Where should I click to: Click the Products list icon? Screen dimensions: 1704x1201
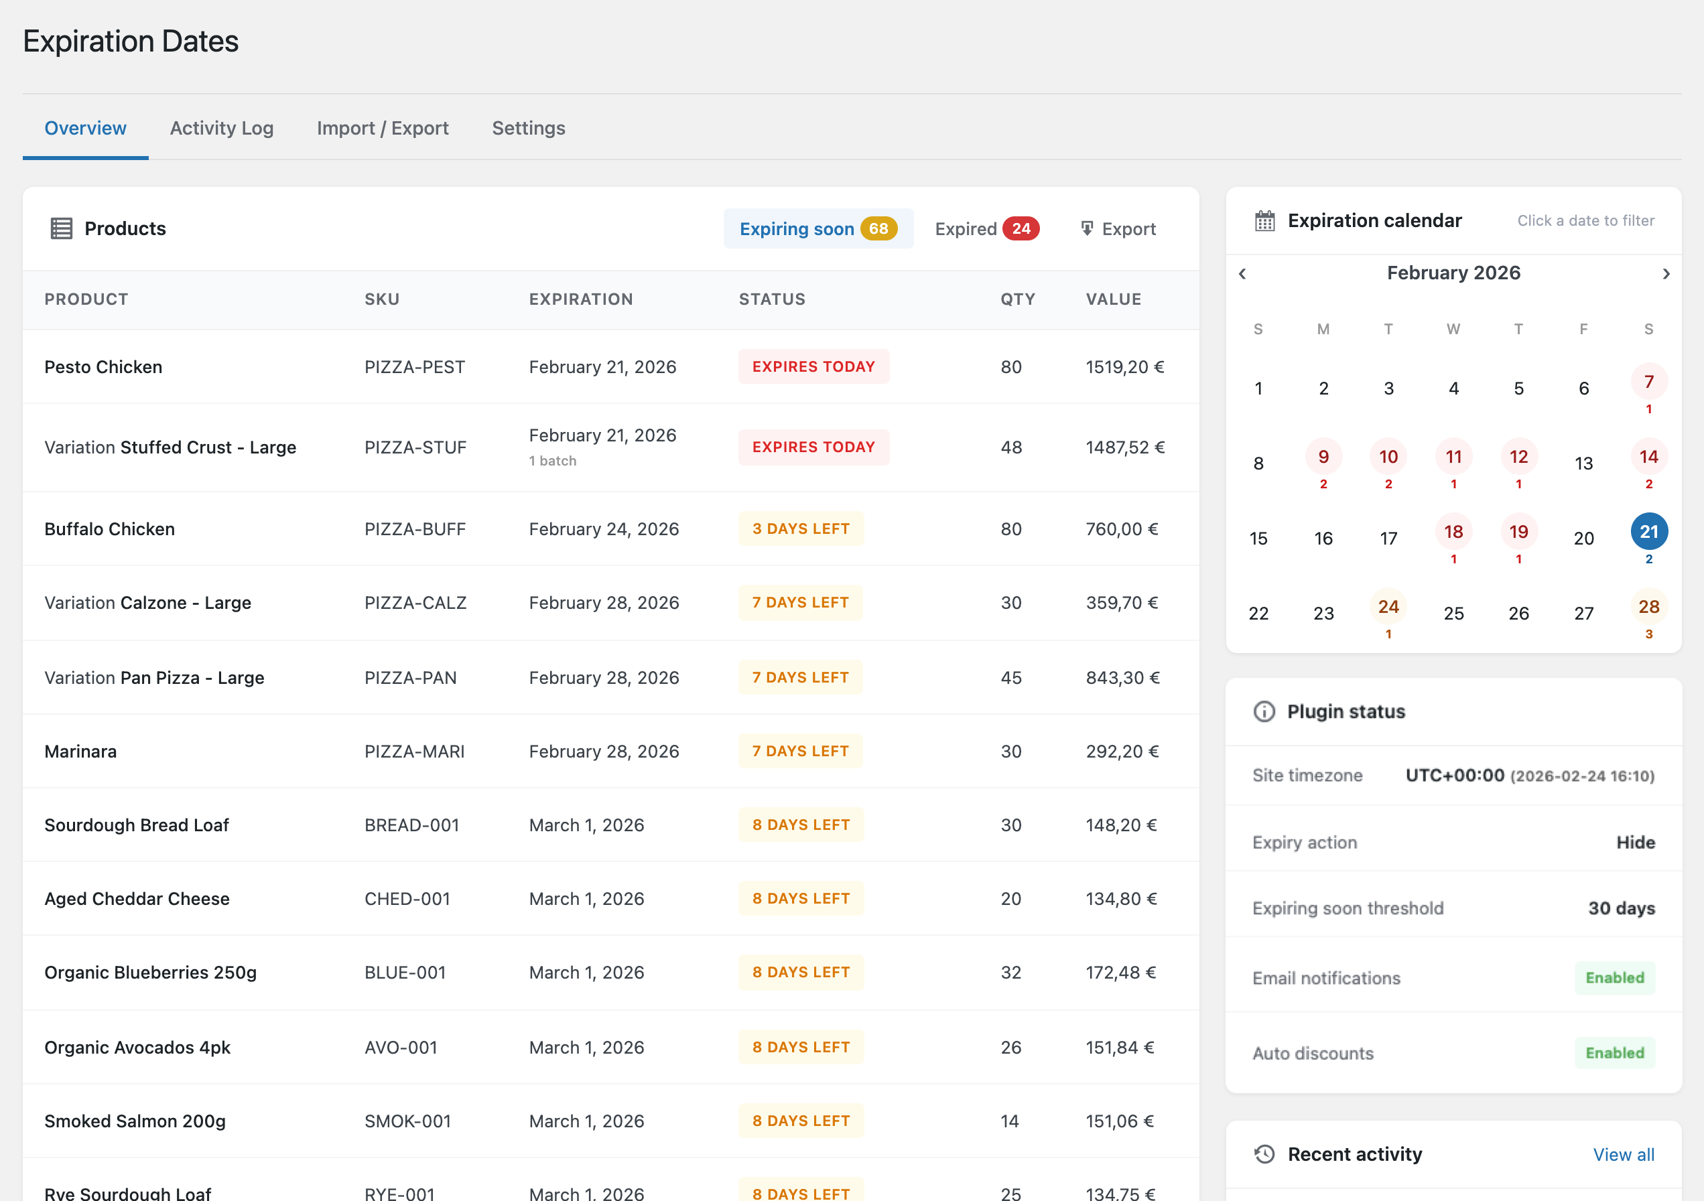coord(62,228)
